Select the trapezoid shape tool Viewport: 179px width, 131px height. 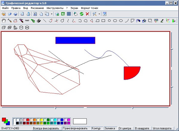(x=97, y=21)
